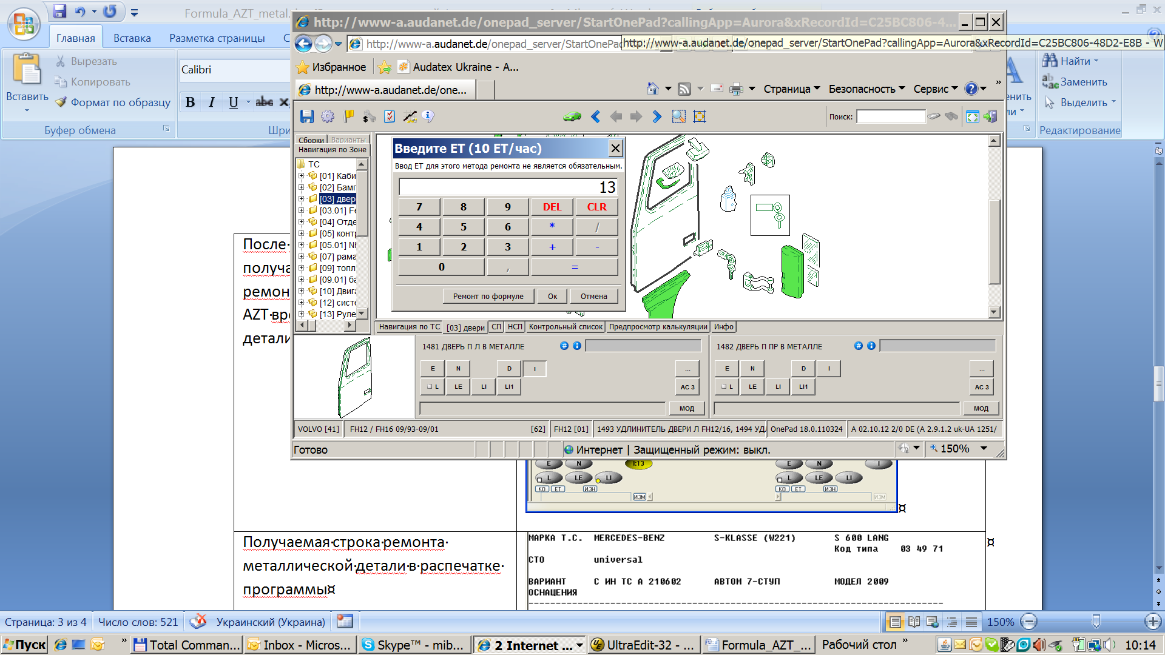Click the Italic icon in Word ribbon
Image resolution: width=1165 pixels, height=655 pixels.
[212, 102]
